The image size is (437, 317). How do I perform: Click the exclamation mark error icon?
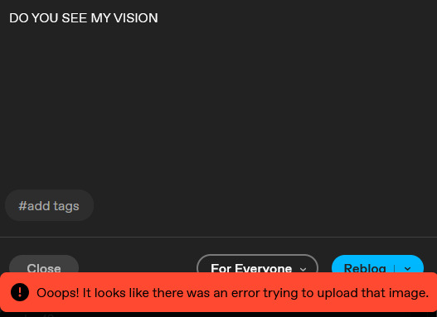pos(20,292)
